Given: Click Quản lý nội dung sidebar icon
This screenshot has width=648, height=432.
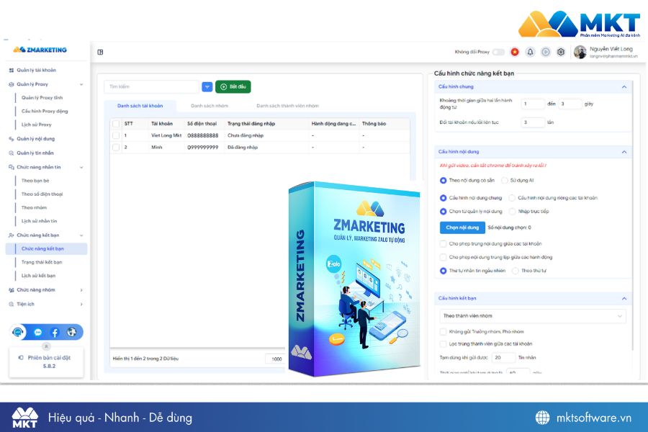Looking at the screenshot, I should (x=11, y=139).
